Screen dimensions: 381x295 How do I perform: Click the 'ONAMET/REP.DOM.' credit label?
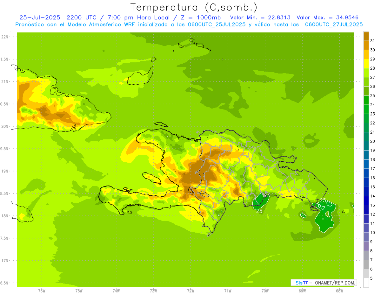[335, 283]
